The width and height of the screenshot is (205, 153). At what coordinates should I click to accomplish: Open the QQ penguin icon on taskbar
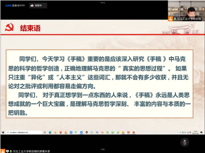click(x=87, y=133)
